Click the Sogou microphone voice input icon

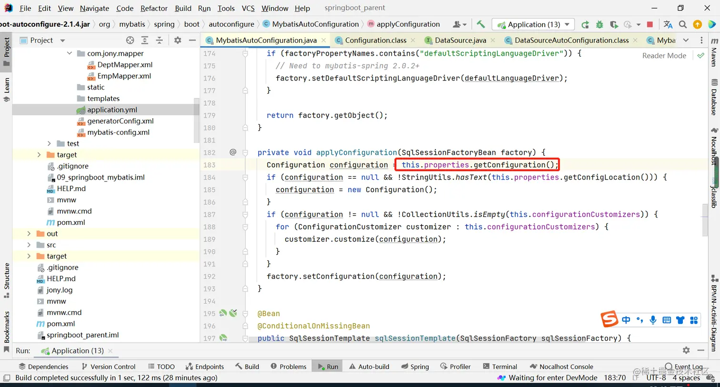653,320
